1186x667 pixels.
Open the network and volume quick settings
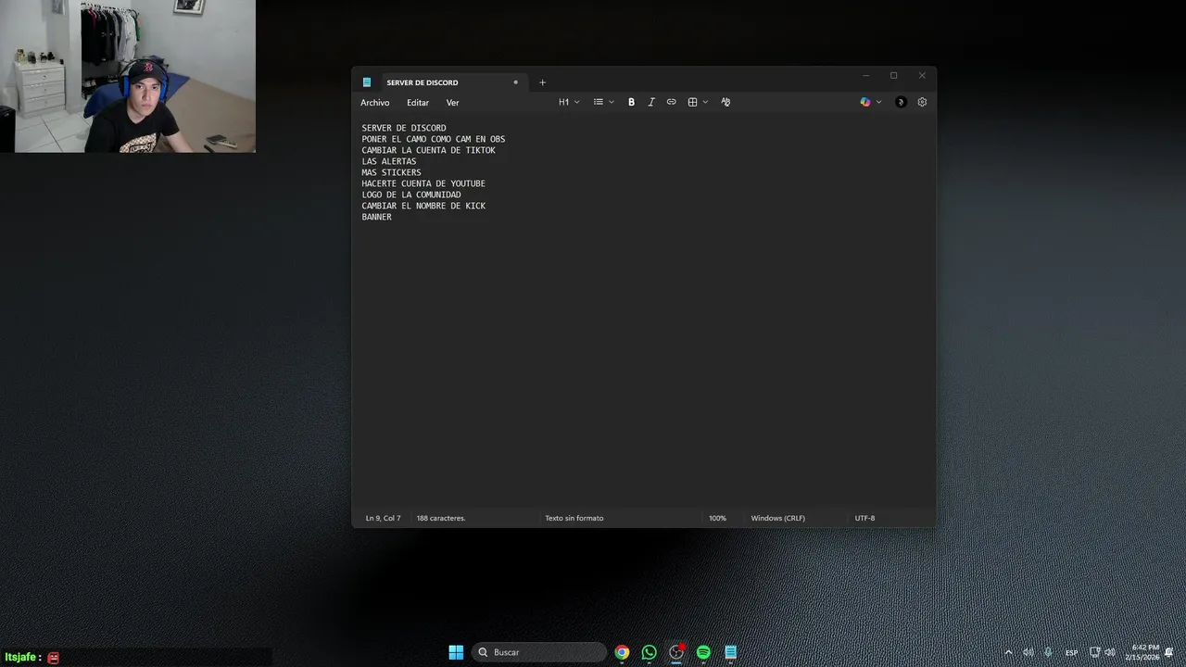click(1102, 652)
